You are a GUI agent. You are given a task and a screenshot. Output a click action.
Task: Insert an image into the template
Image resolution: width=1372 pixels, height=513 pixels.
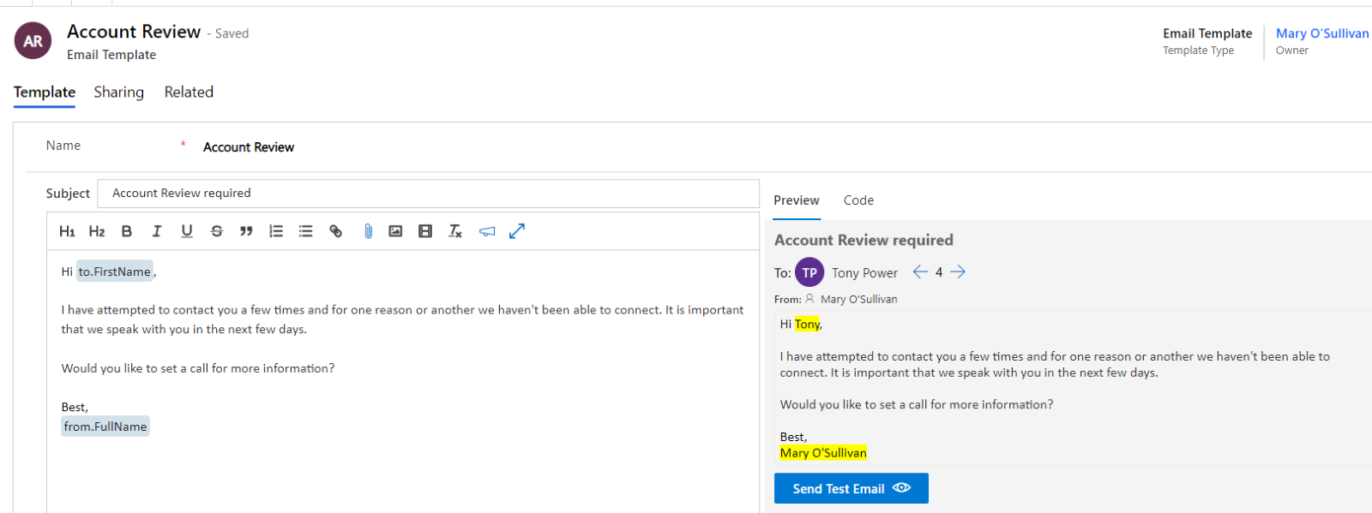tap(395, 231)
